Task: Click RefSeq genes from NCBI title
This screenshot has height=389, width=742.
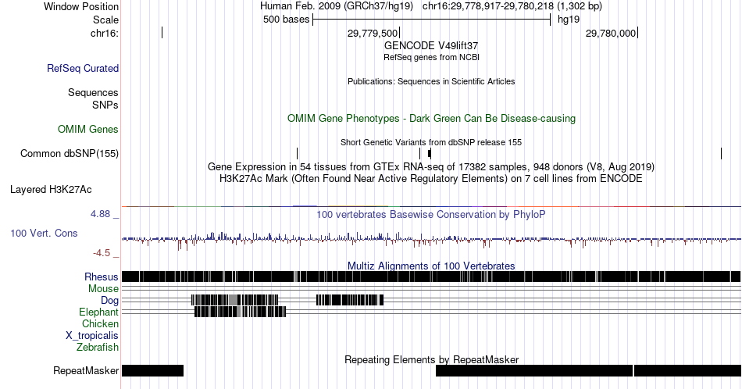Action: pyautogui.click(x=431, y=57)
